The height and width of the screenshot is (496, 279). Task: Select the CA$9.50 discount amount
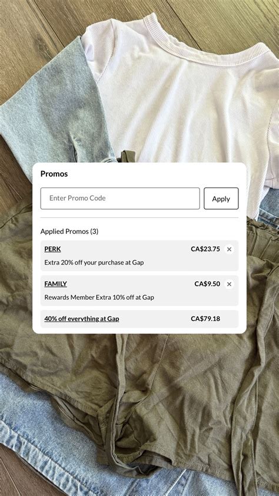pyautogui.click(x=207, y=284)
